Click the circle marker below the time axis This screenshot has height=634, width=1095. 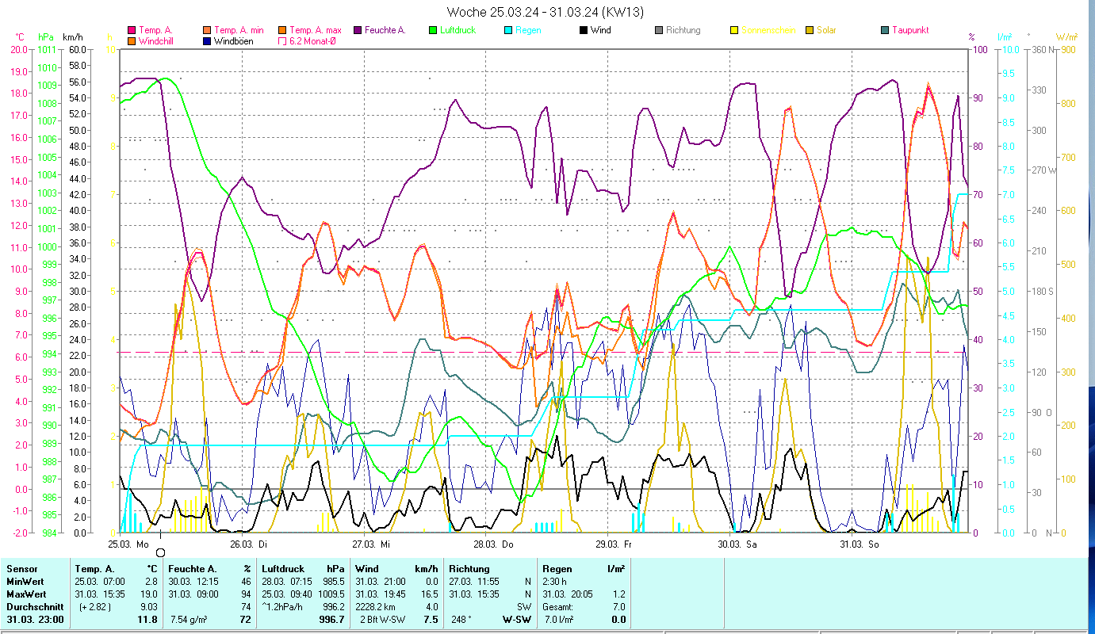(160, 552)
